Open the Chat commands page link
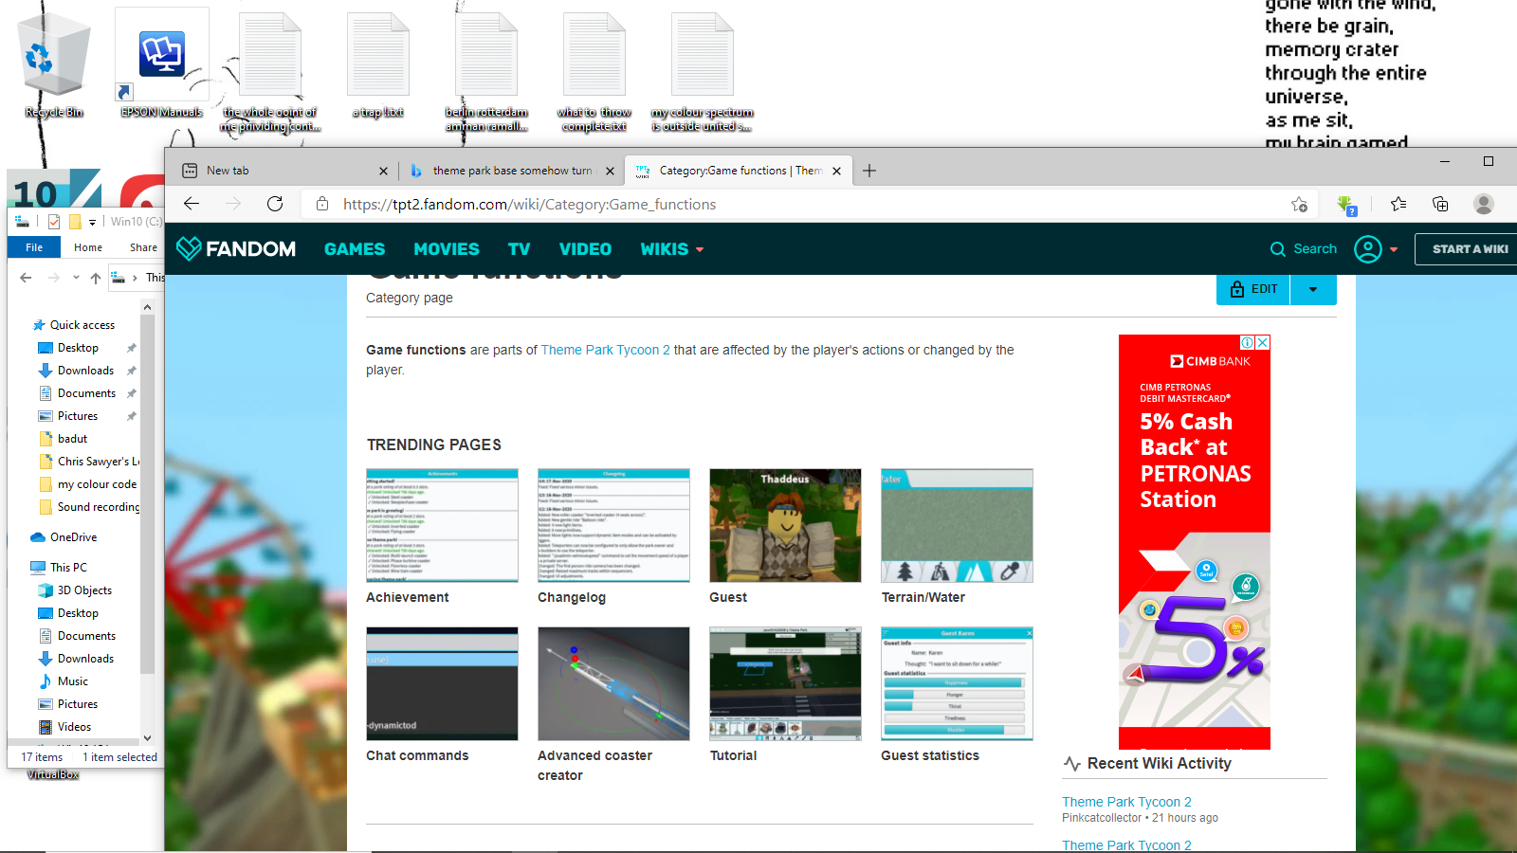The image size is (1517, 853). coord(417,755)
